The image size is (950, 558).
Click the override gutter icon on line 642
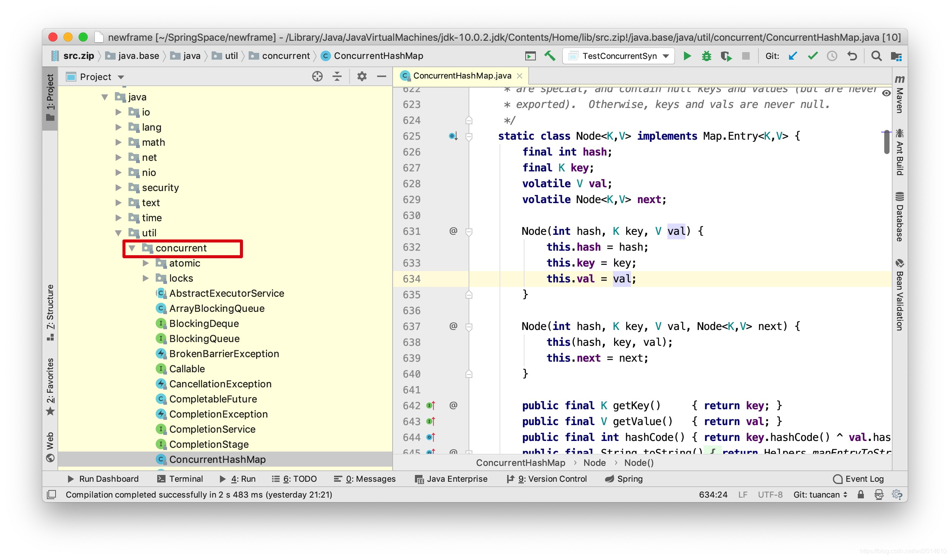pyautogui.click(x=431, y=405)
